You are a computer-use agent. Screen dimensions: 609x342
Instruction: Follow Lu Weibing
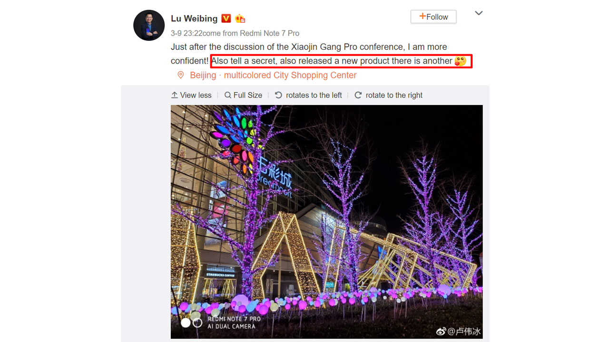433,17
